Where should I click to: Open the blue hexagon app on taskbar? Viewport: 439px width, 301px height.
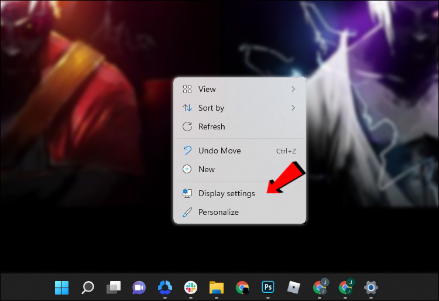point(165,288)
